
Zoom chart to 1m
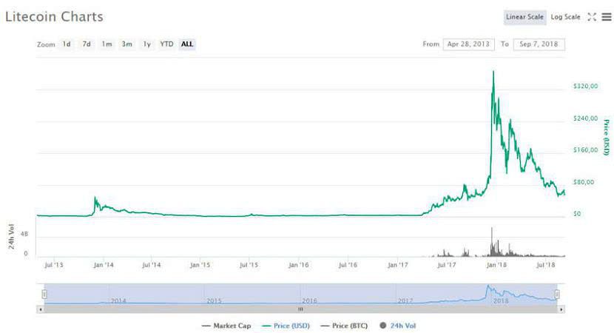(107, 44)
